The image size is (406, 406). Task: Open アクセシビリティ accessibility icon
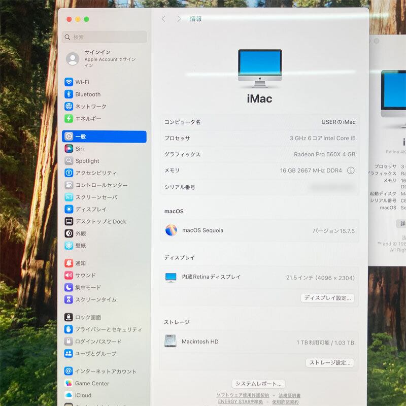tap(69, 173)
